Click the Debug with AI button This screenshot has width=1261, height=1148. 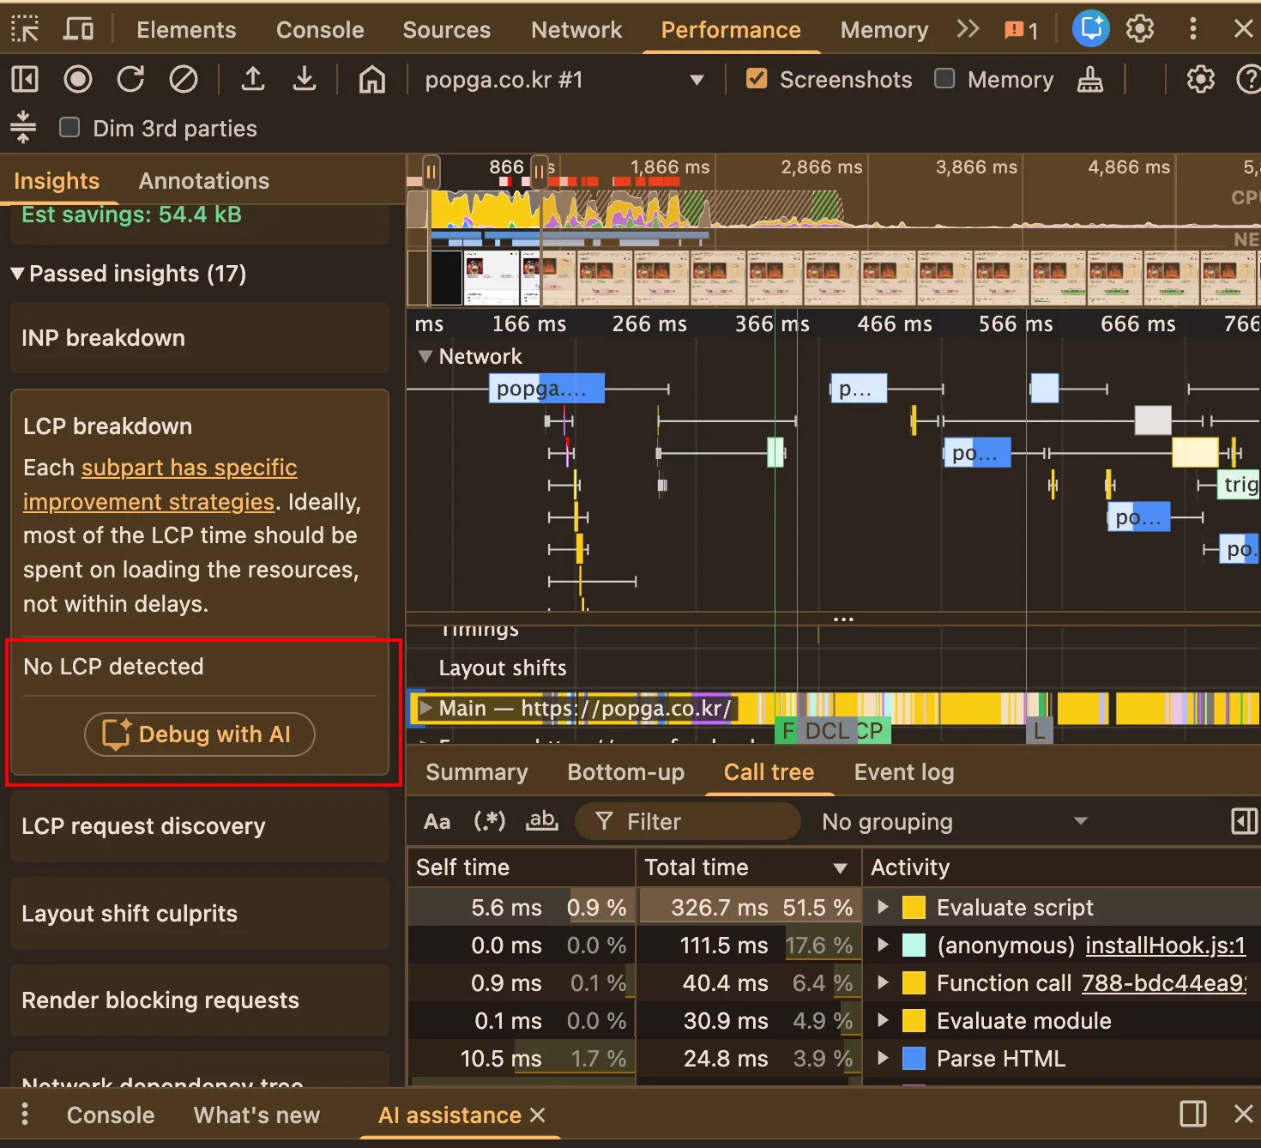[x=200, y=734]
